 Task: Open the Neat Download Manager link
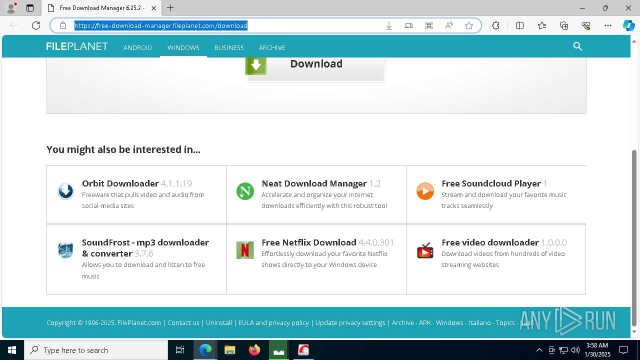[314, 183]
